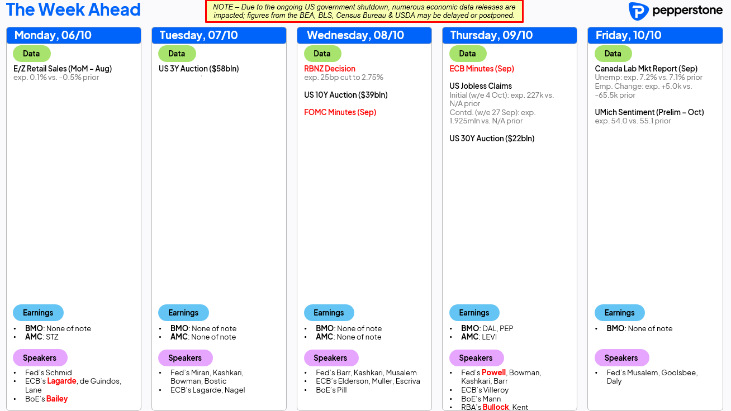Click 'ECB's Lagarde, Nagel' speaker line

pyautogui.click(x=208, y=390)
